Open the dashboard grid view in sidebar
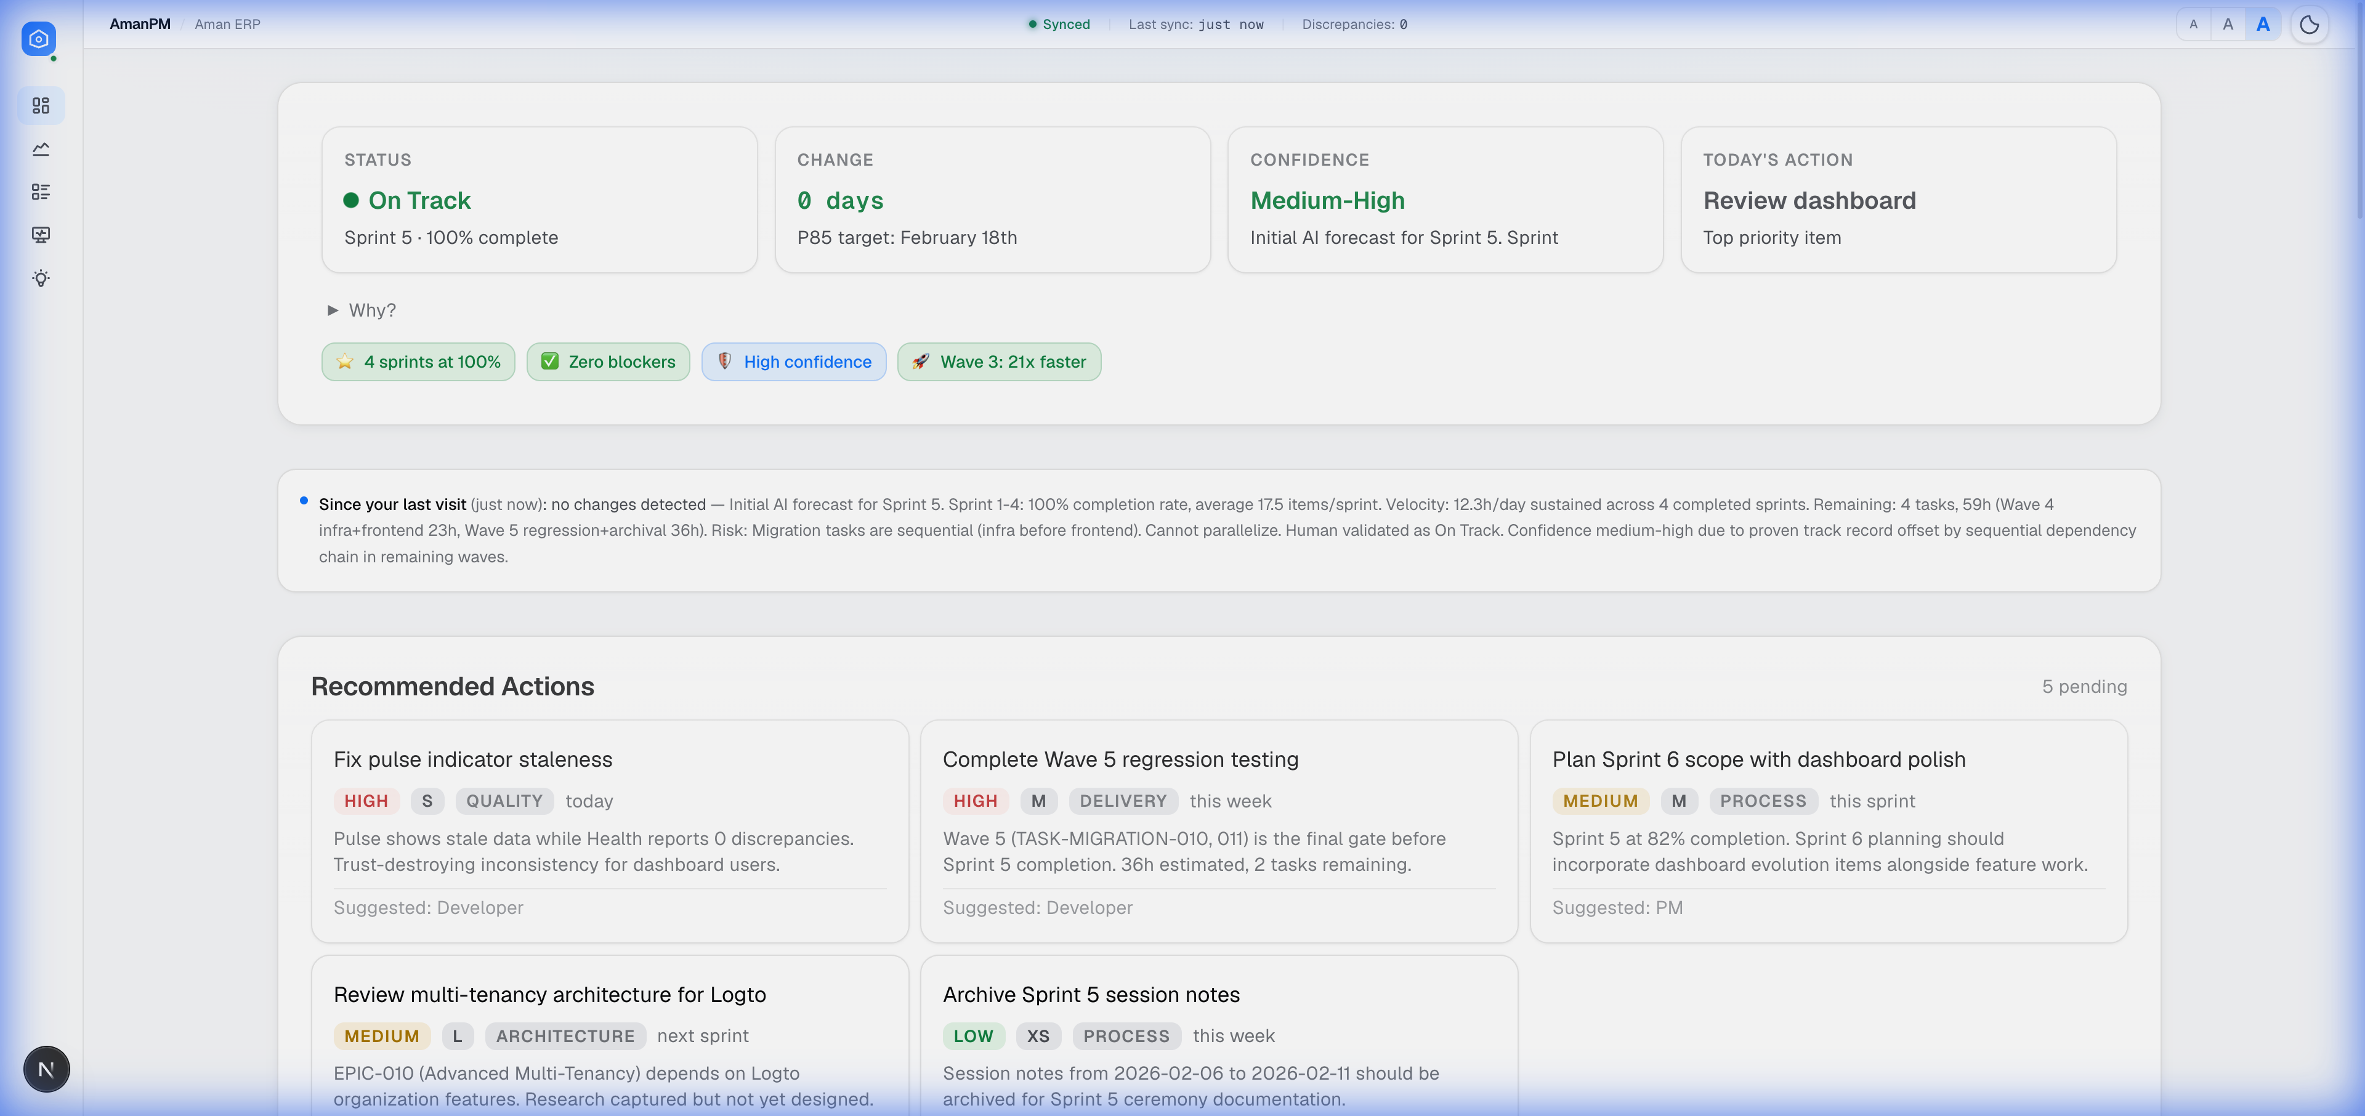2365x1116 pixels. point(41,105)
